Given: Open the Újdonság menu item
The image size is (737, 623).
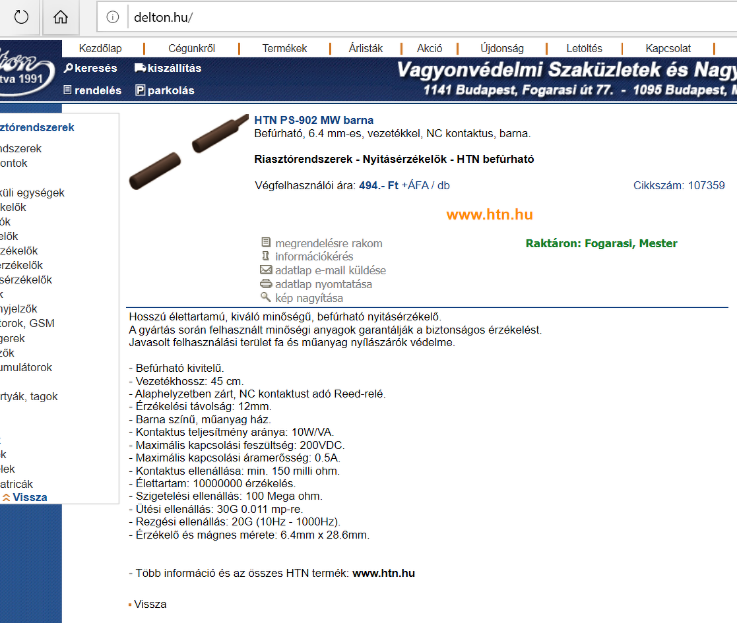Looking at the screenshot, I should coord(502,48).
